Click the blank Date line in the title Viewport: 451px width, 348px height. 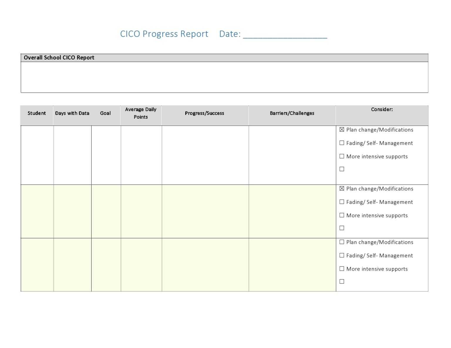coord(285,35)
